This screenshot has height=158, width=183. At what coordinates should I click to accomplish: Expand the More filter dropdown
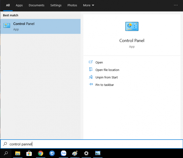click(x=88, y=5)
